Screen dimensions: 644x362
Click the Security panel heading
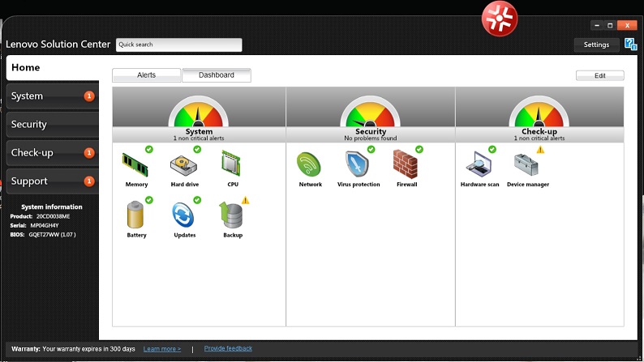point(371,131)
